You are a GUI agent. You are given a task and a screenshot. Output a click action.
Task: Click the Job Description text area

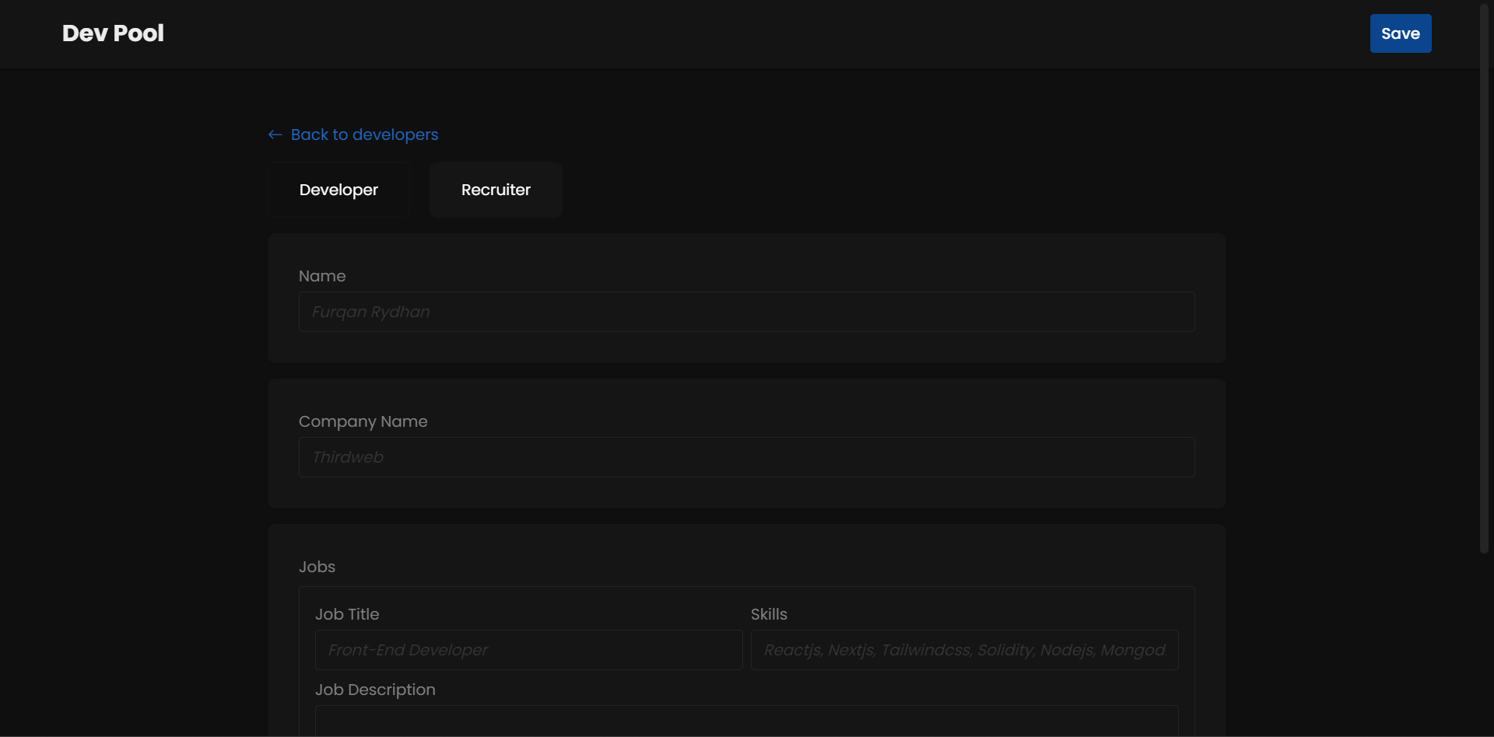[747, 721]
